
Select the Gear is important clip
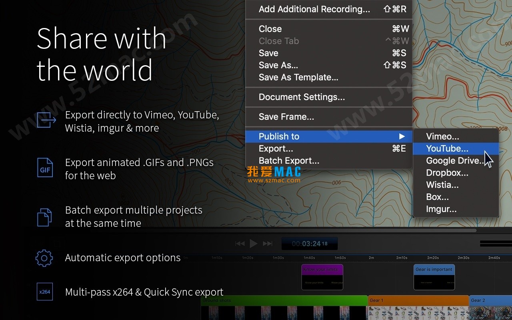click(x=434, y=277)
